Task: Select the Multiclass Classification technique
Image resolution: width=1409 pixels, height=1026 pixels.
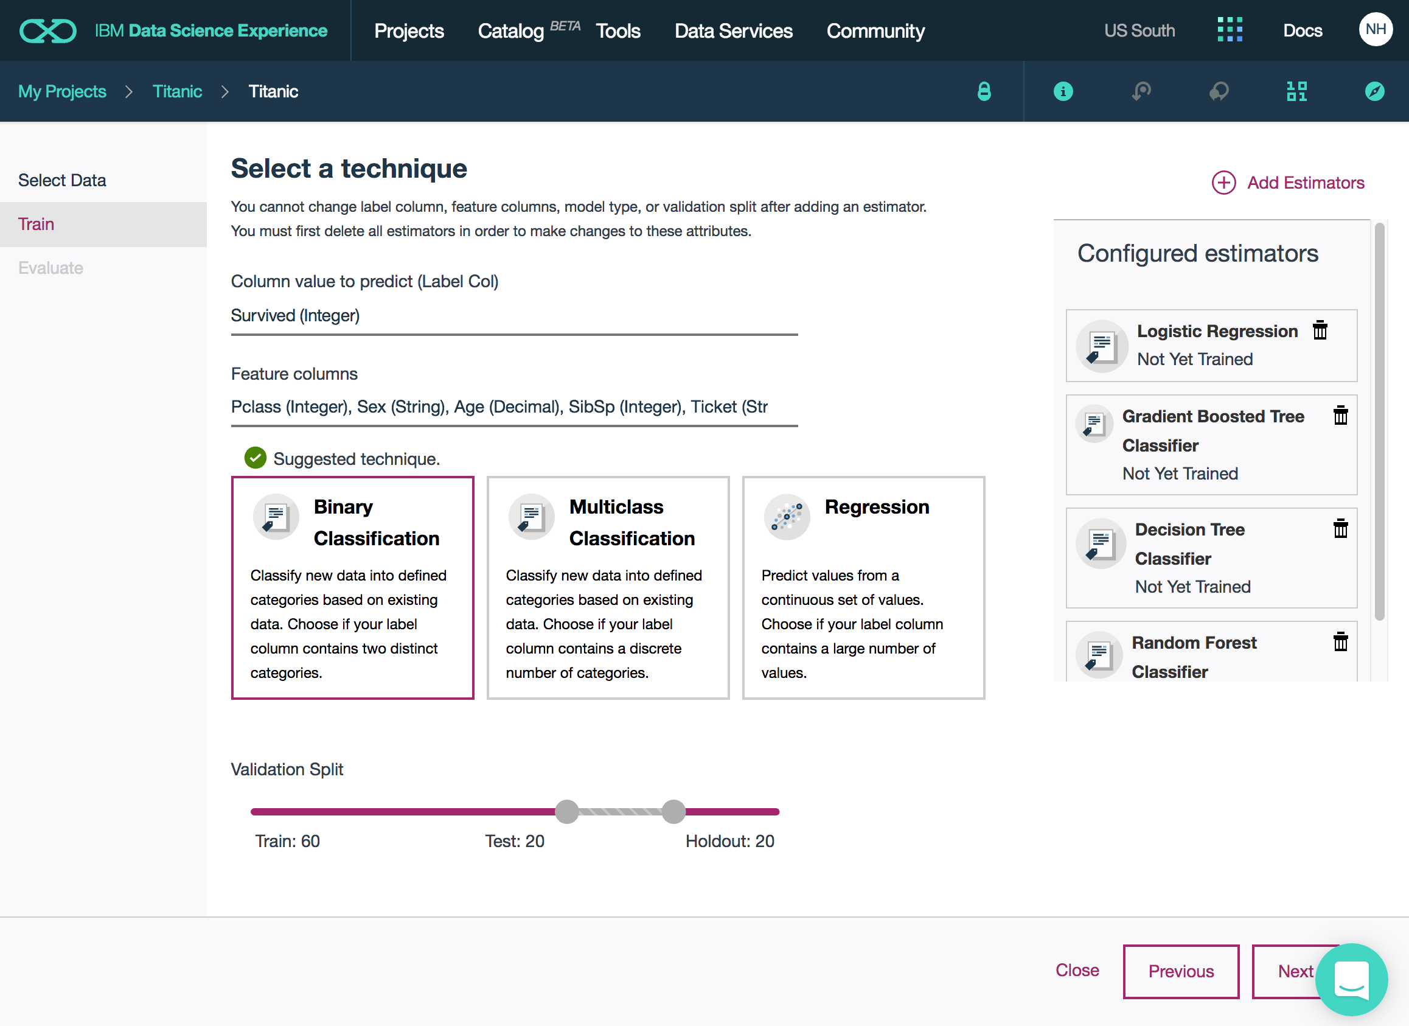Action: tap(608, 588)
